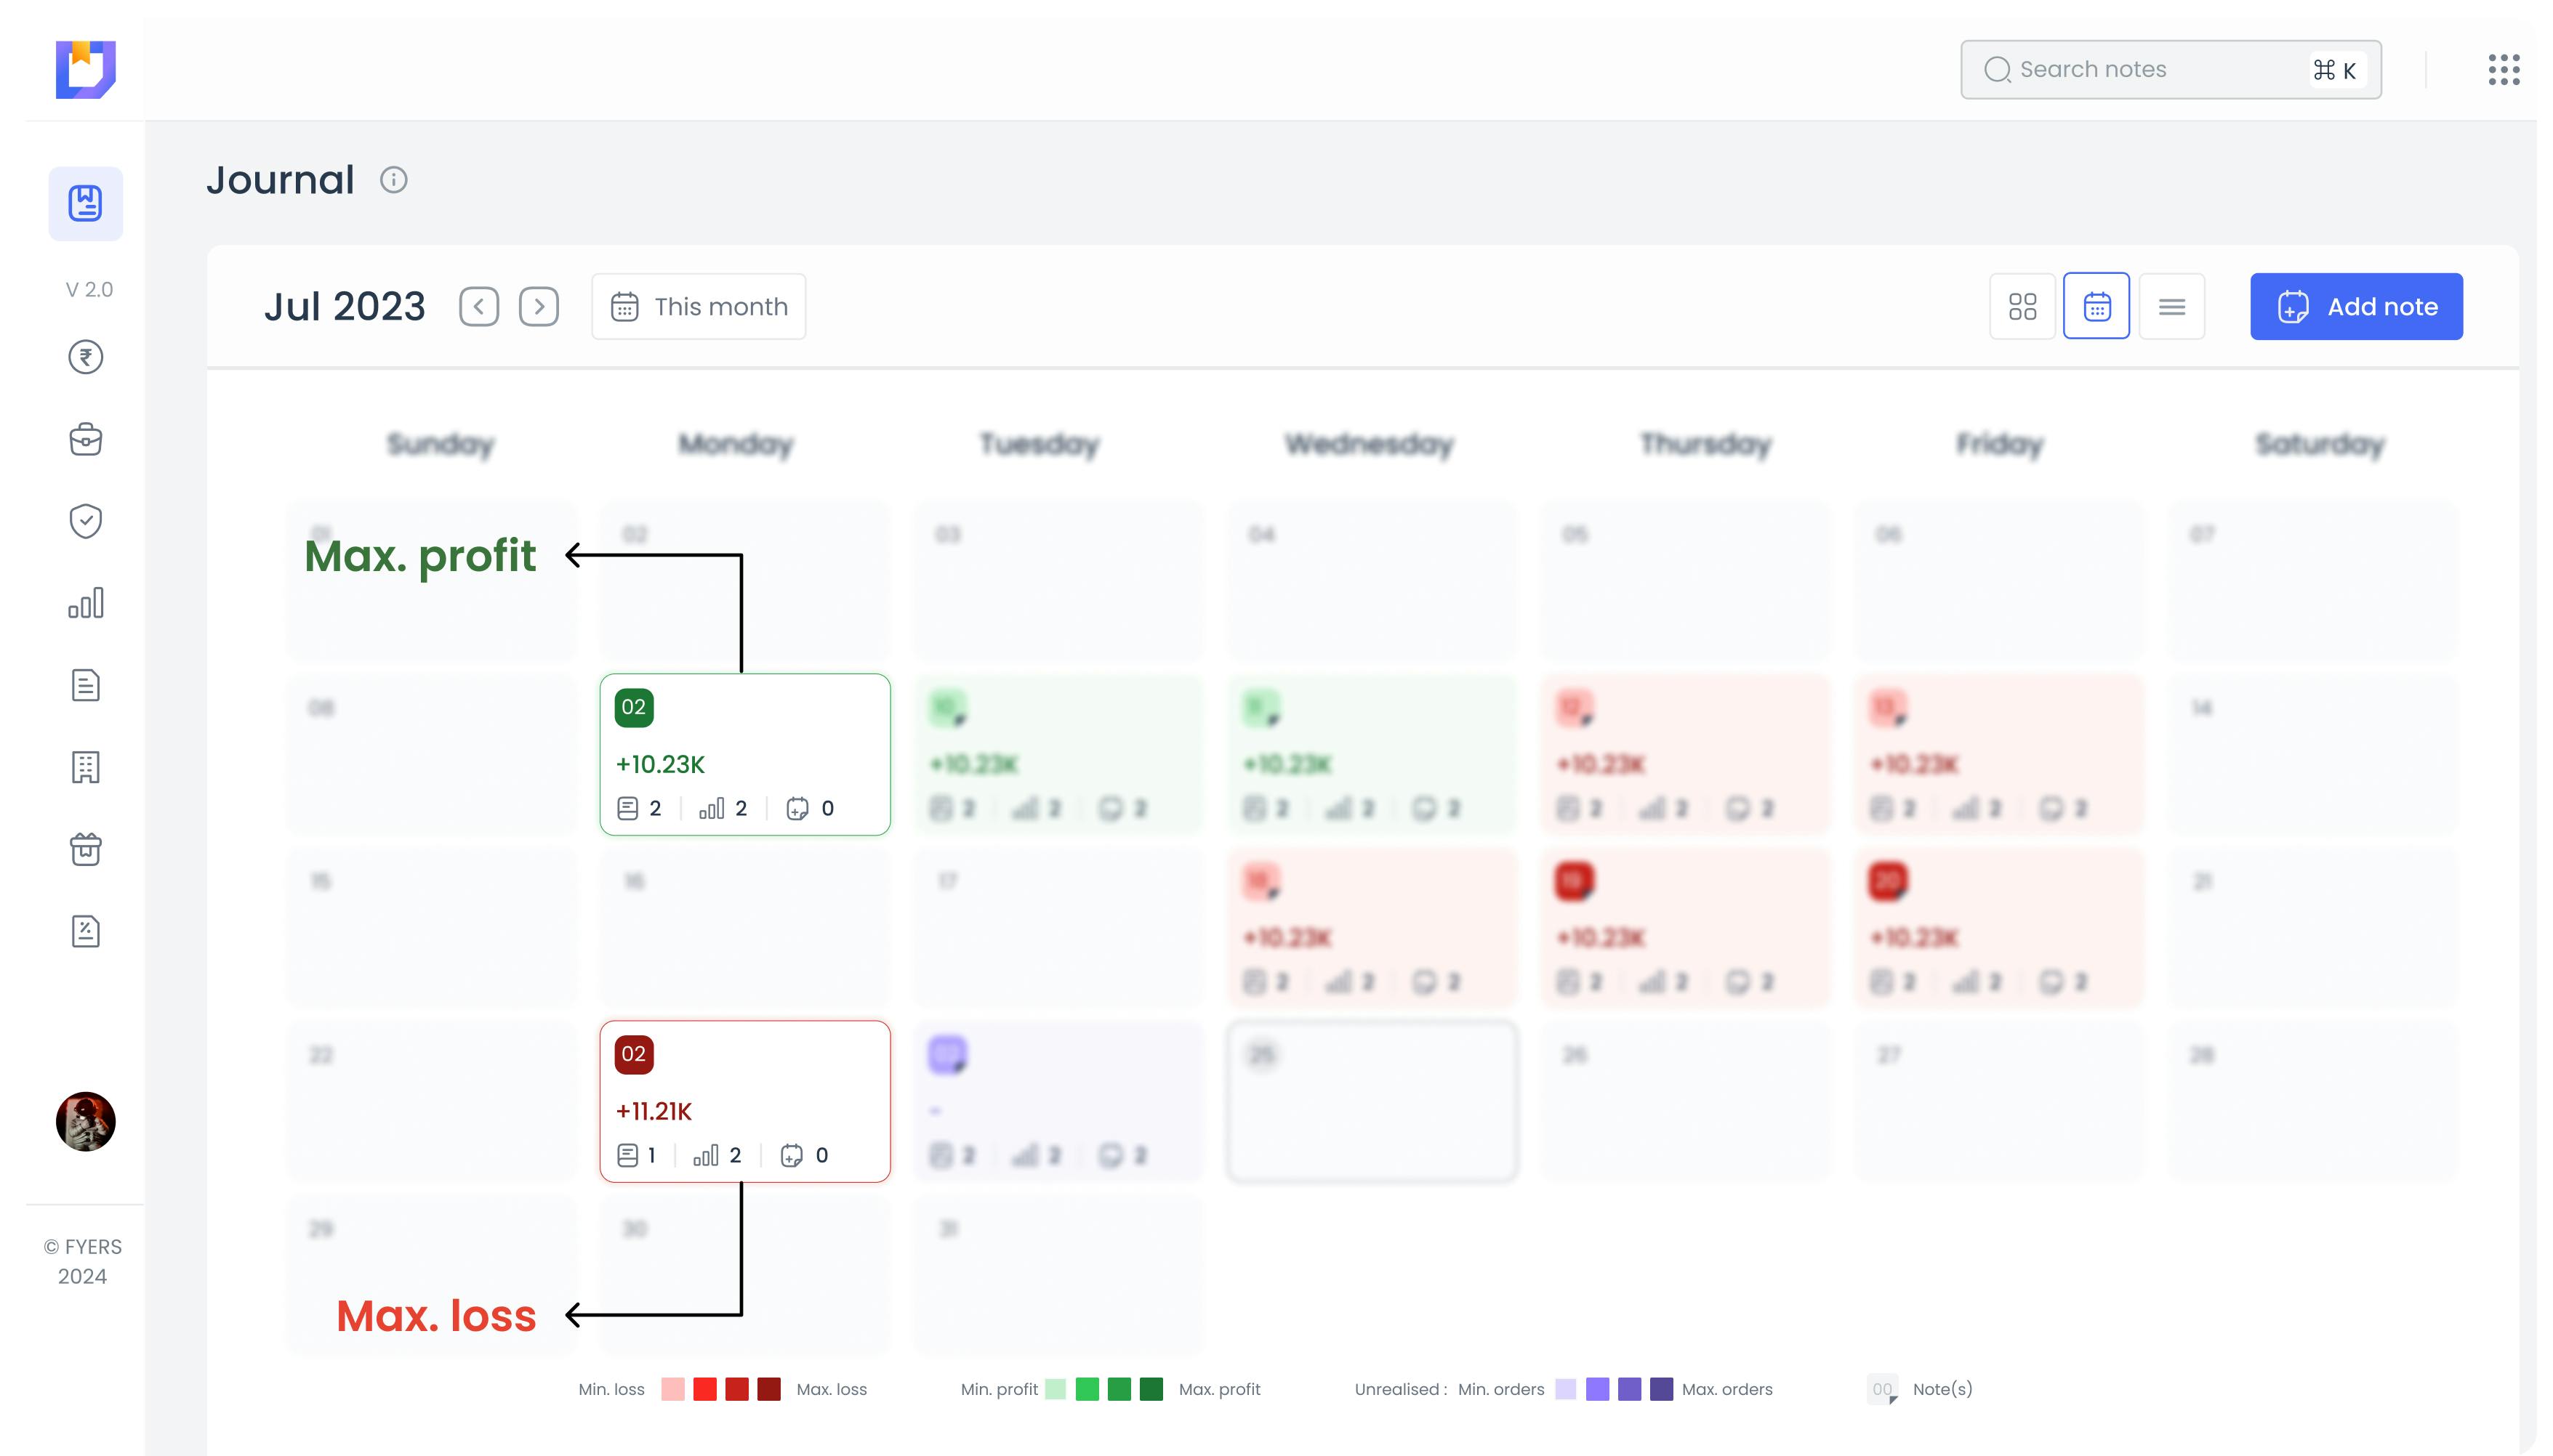The height and width of the screenshot is (1456, 2553).
Task: Click the gift box sidebar icon
Action: coord(85,849)
